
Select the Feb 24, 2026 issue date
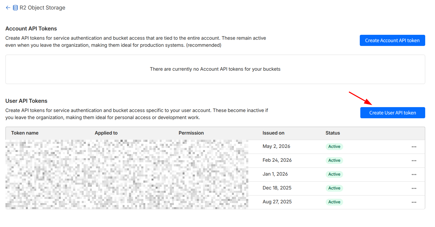coord(277,160)
